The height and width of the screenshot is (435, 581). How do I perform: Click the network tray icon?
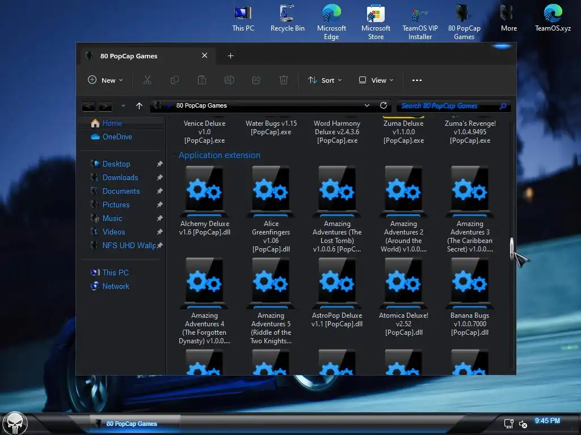pyautogui.click(x=508, y=424)
